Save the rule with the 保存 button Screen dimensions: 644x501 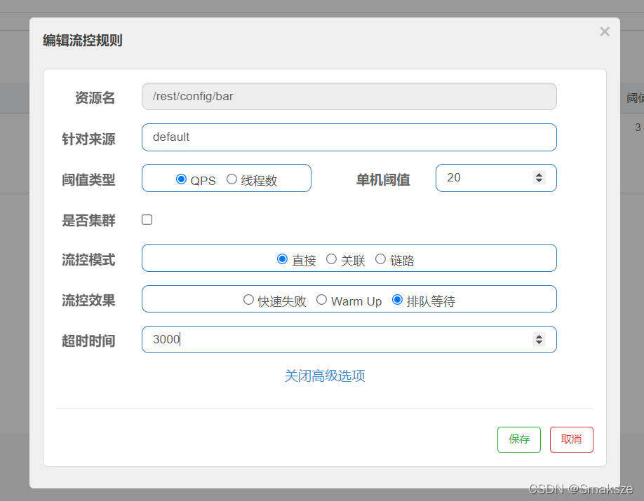tap(518, 439)
